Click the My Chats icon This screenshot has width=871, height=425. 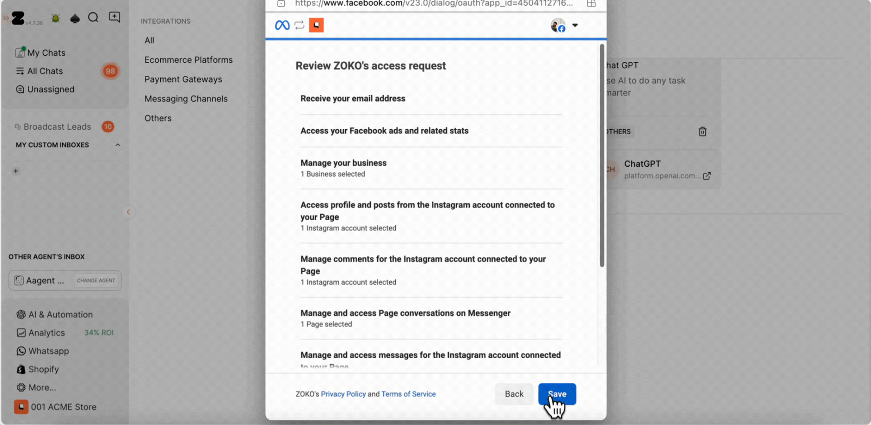point(20,52)
